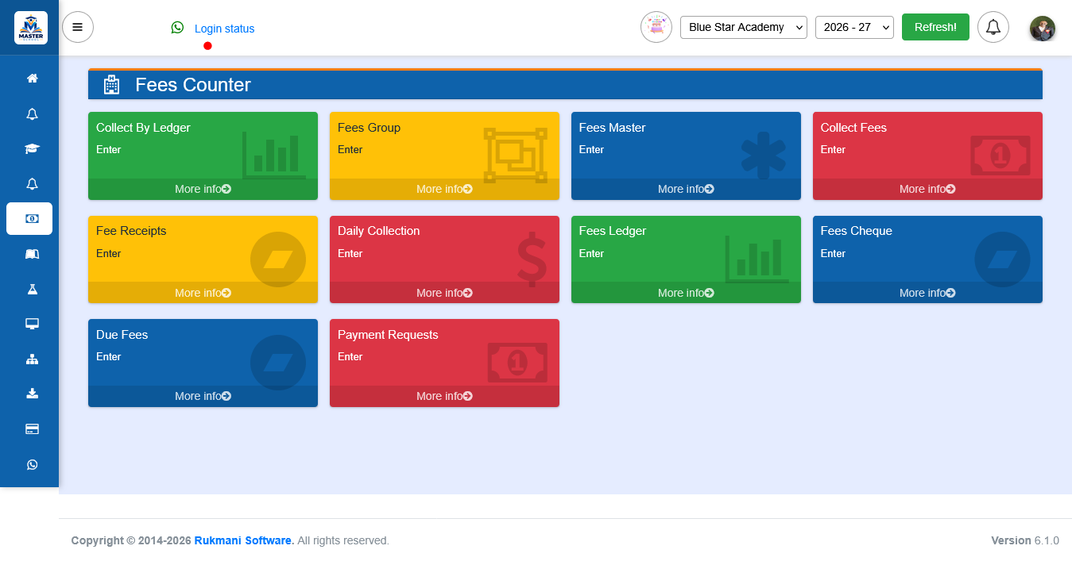Image resolution: width=1072 pixels, height=561 pixels.
Task: Follow the Rukmani Software footer link
Action: pos(244,540)
